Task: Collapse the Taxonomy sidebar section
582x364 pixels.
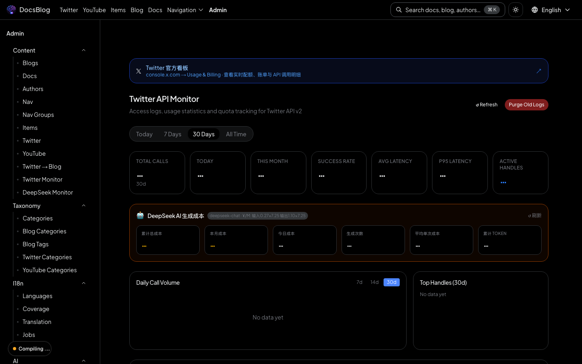Action: point(84,206)
